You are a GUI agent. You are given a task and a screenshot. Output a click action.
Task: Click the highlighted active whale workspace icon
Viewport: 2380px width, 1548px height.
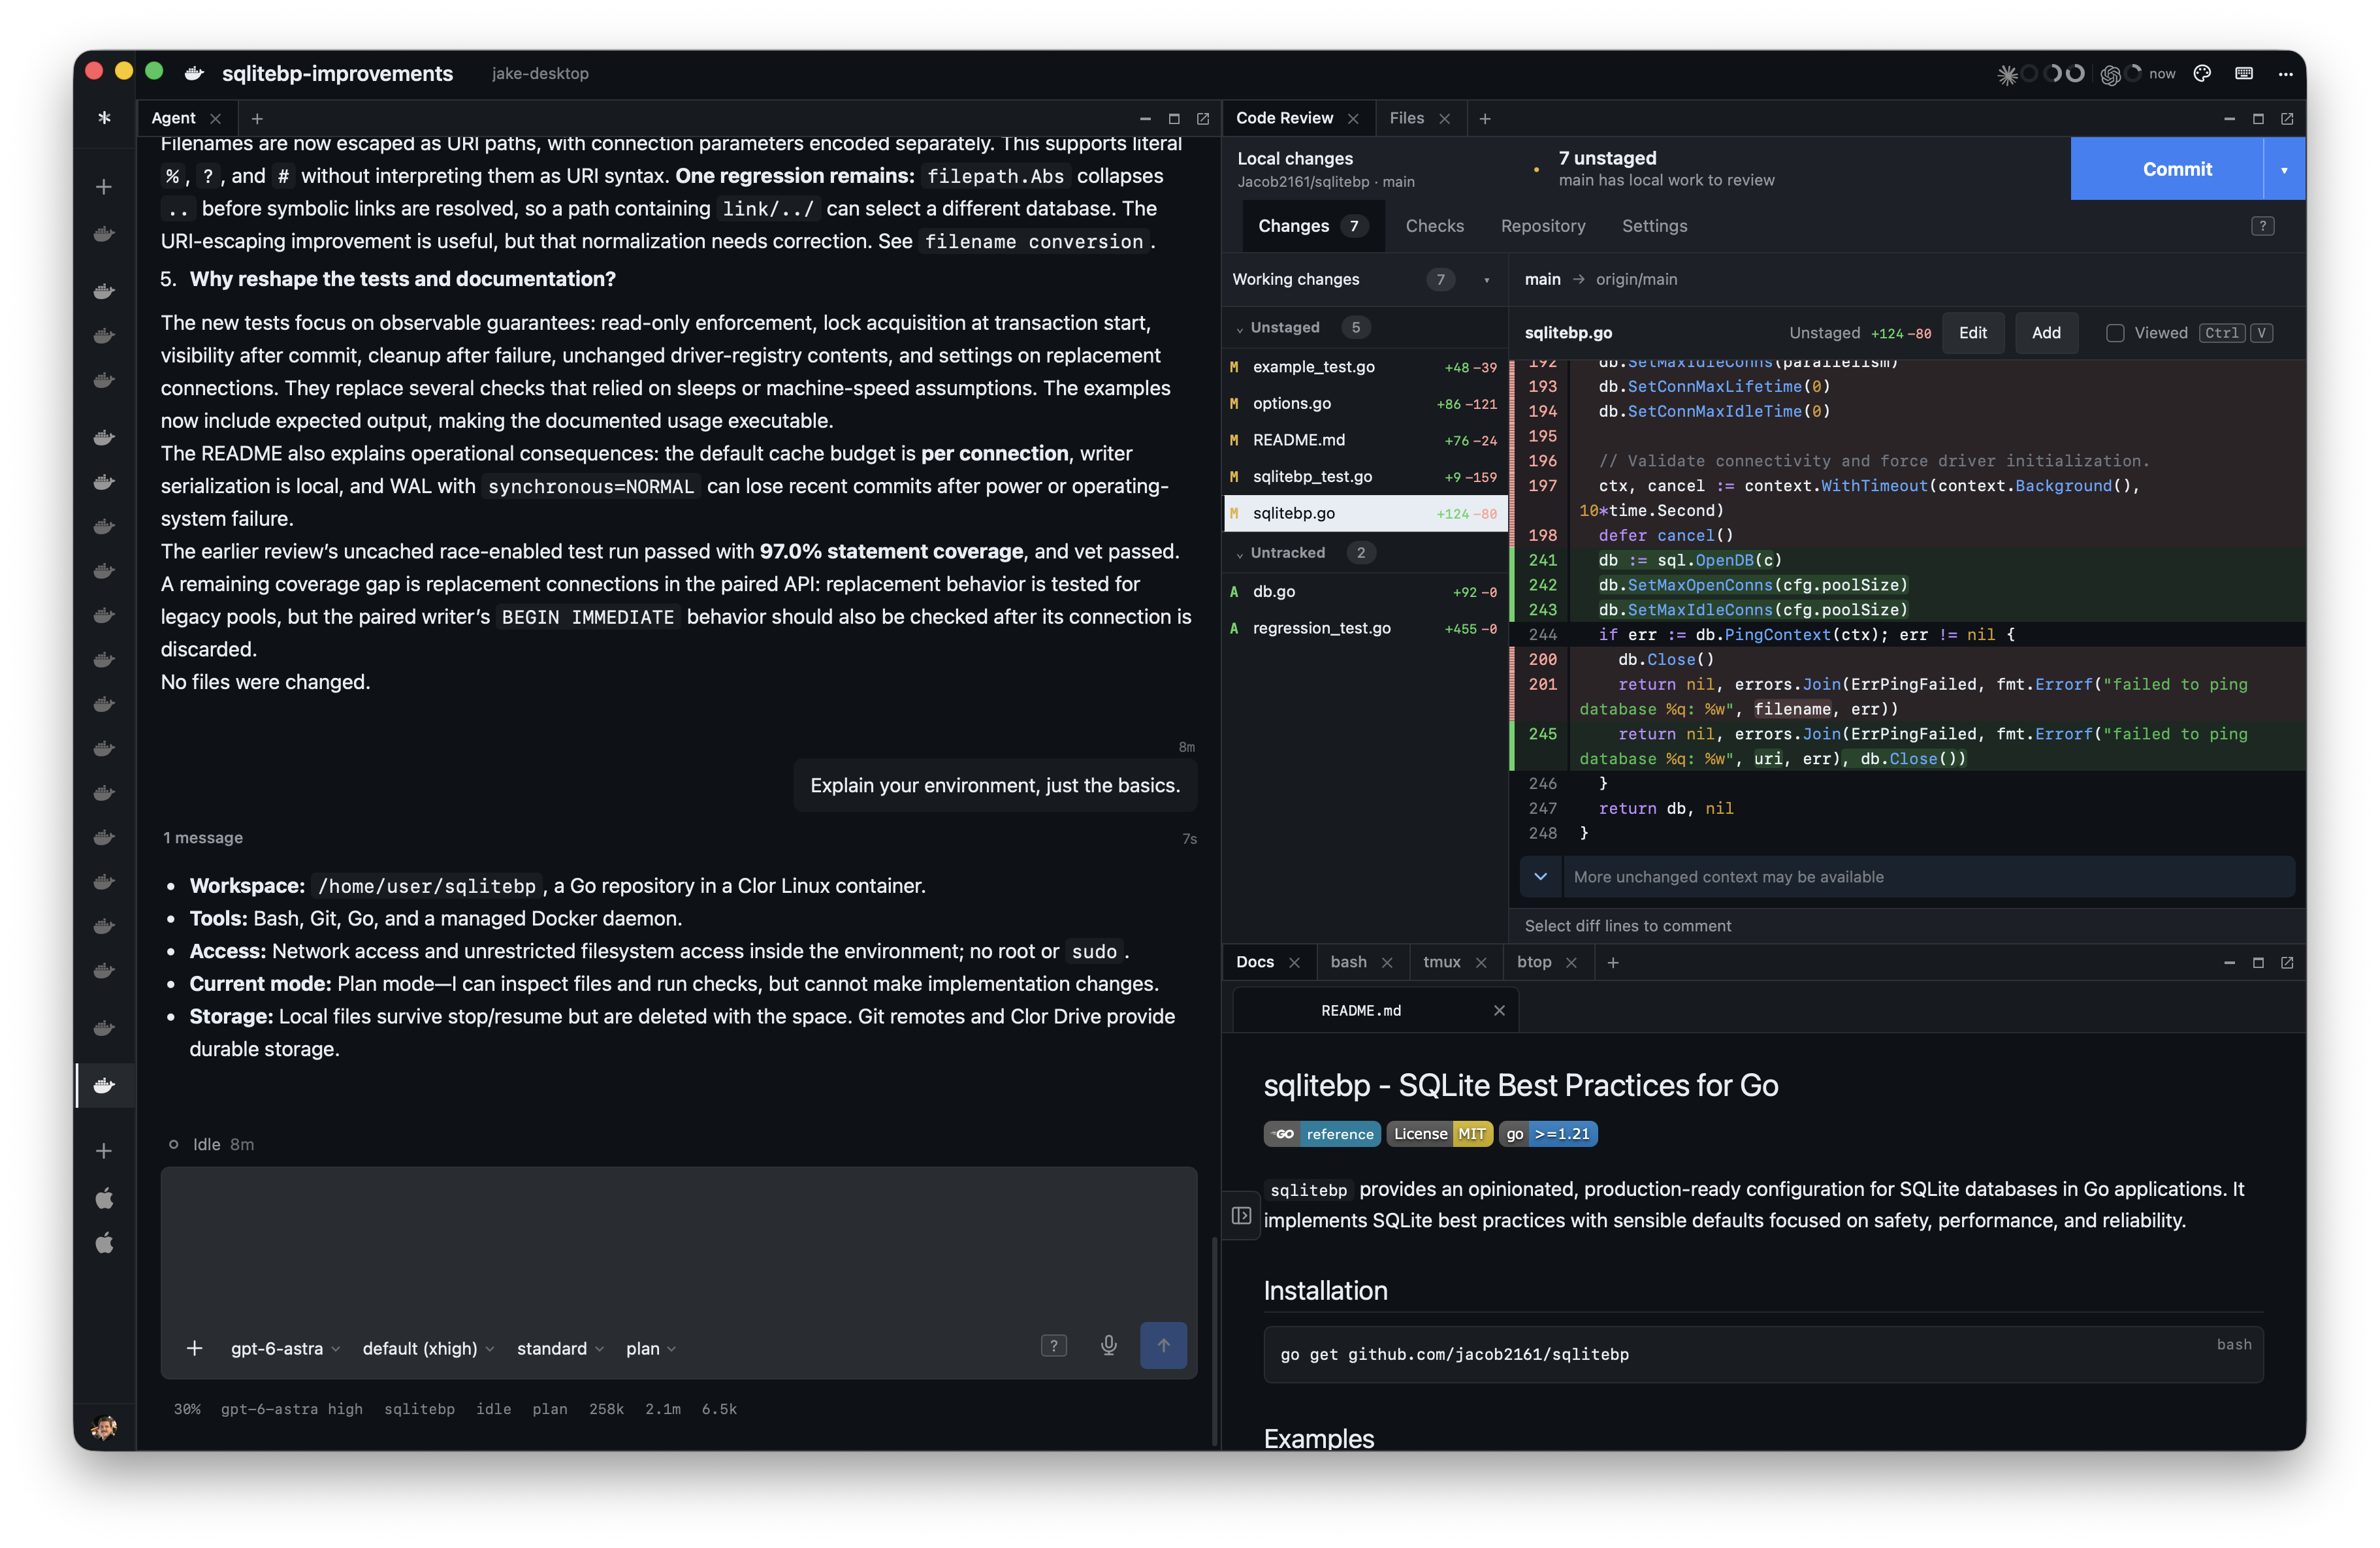[104, 1085]
